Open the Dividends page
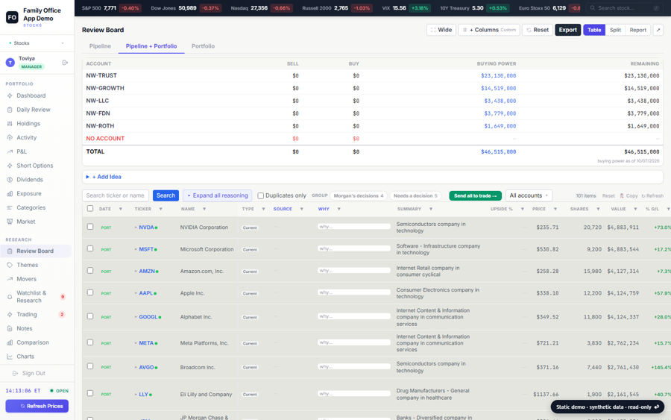Image resolution: width=671 pixels, height=420 pixels. pyautogui.click(x=30, y=179)
